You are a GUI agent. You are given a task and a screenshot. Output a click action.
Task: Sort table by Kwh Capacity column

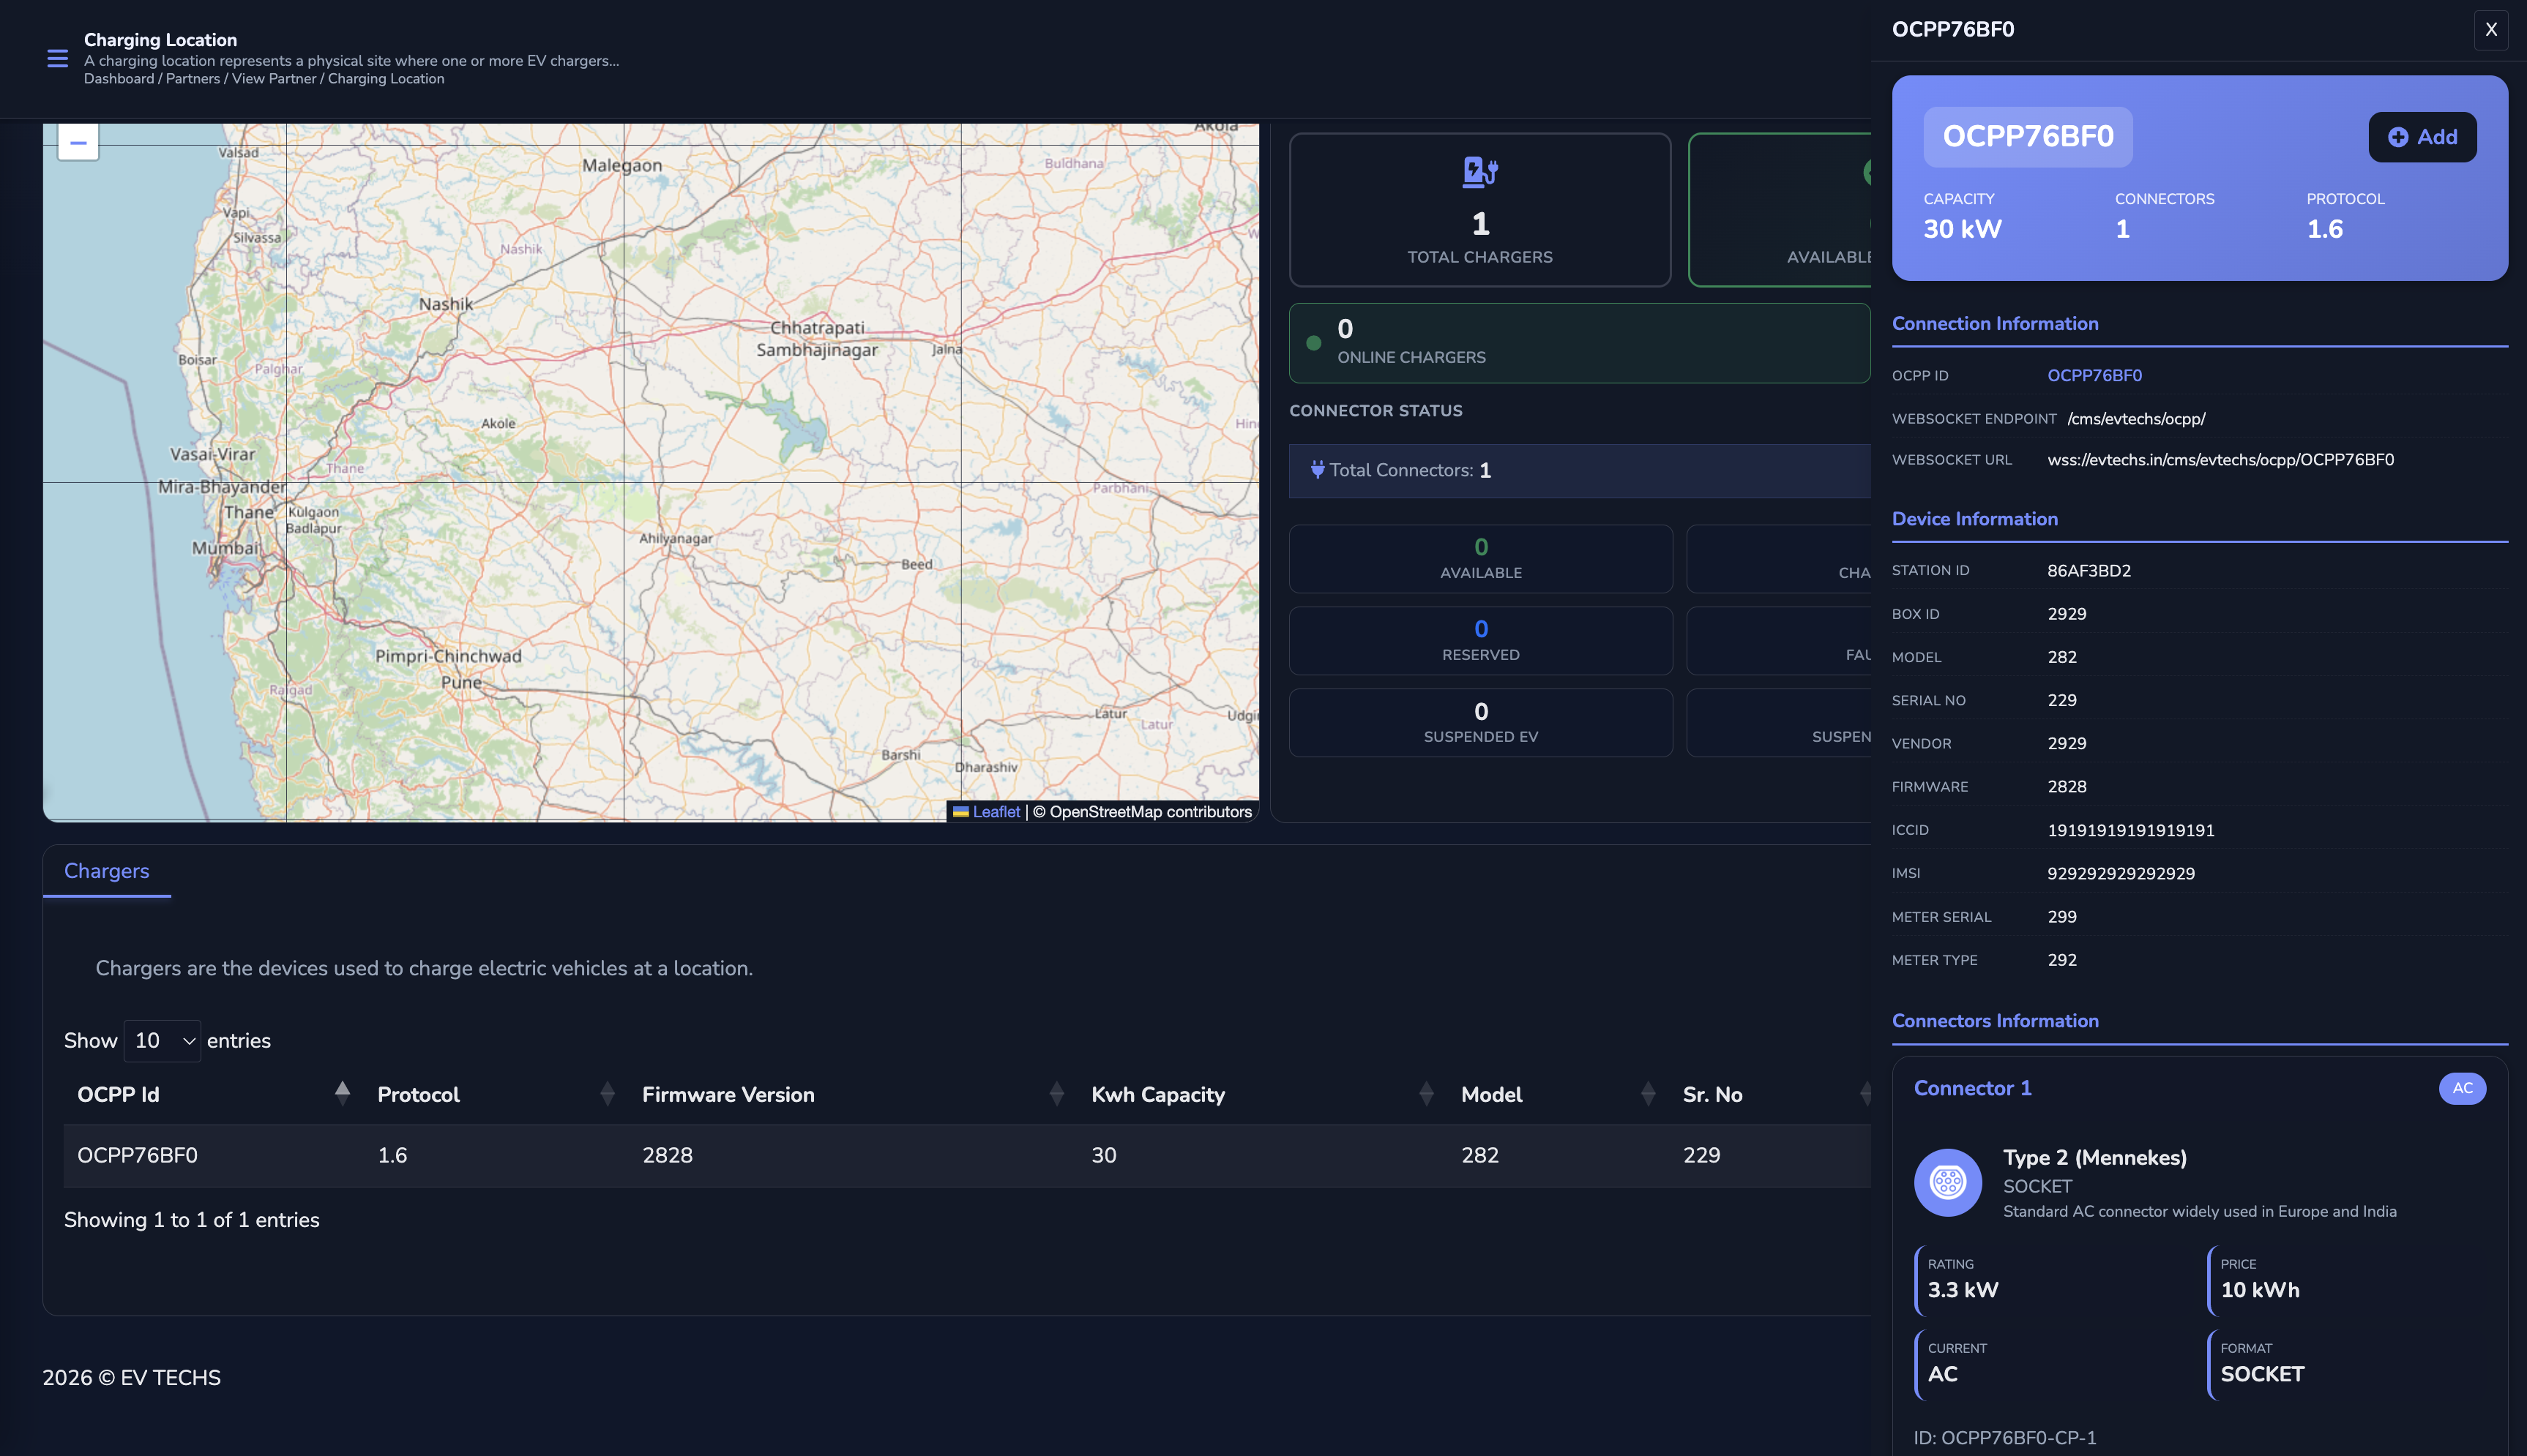pos(1157,1094)
